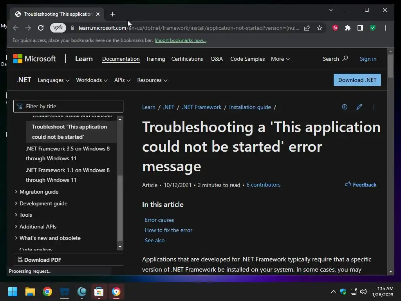
Task: Open .NET Framework breadcrumb link
Action: tap(202, 107)
